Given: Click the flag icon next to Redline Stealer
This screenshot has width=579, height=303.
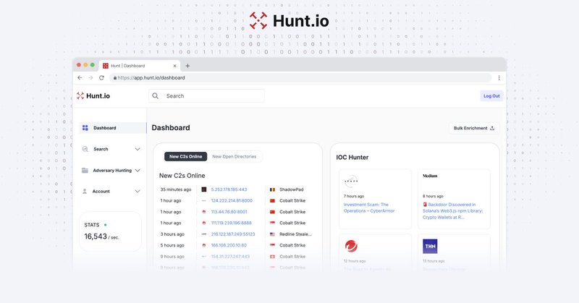Looking at the screenshot, I should click(x=273, y=234).
